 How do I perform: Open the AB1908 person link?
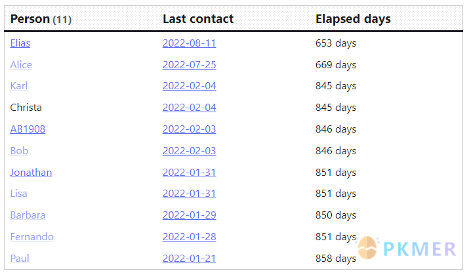(28, 129)
